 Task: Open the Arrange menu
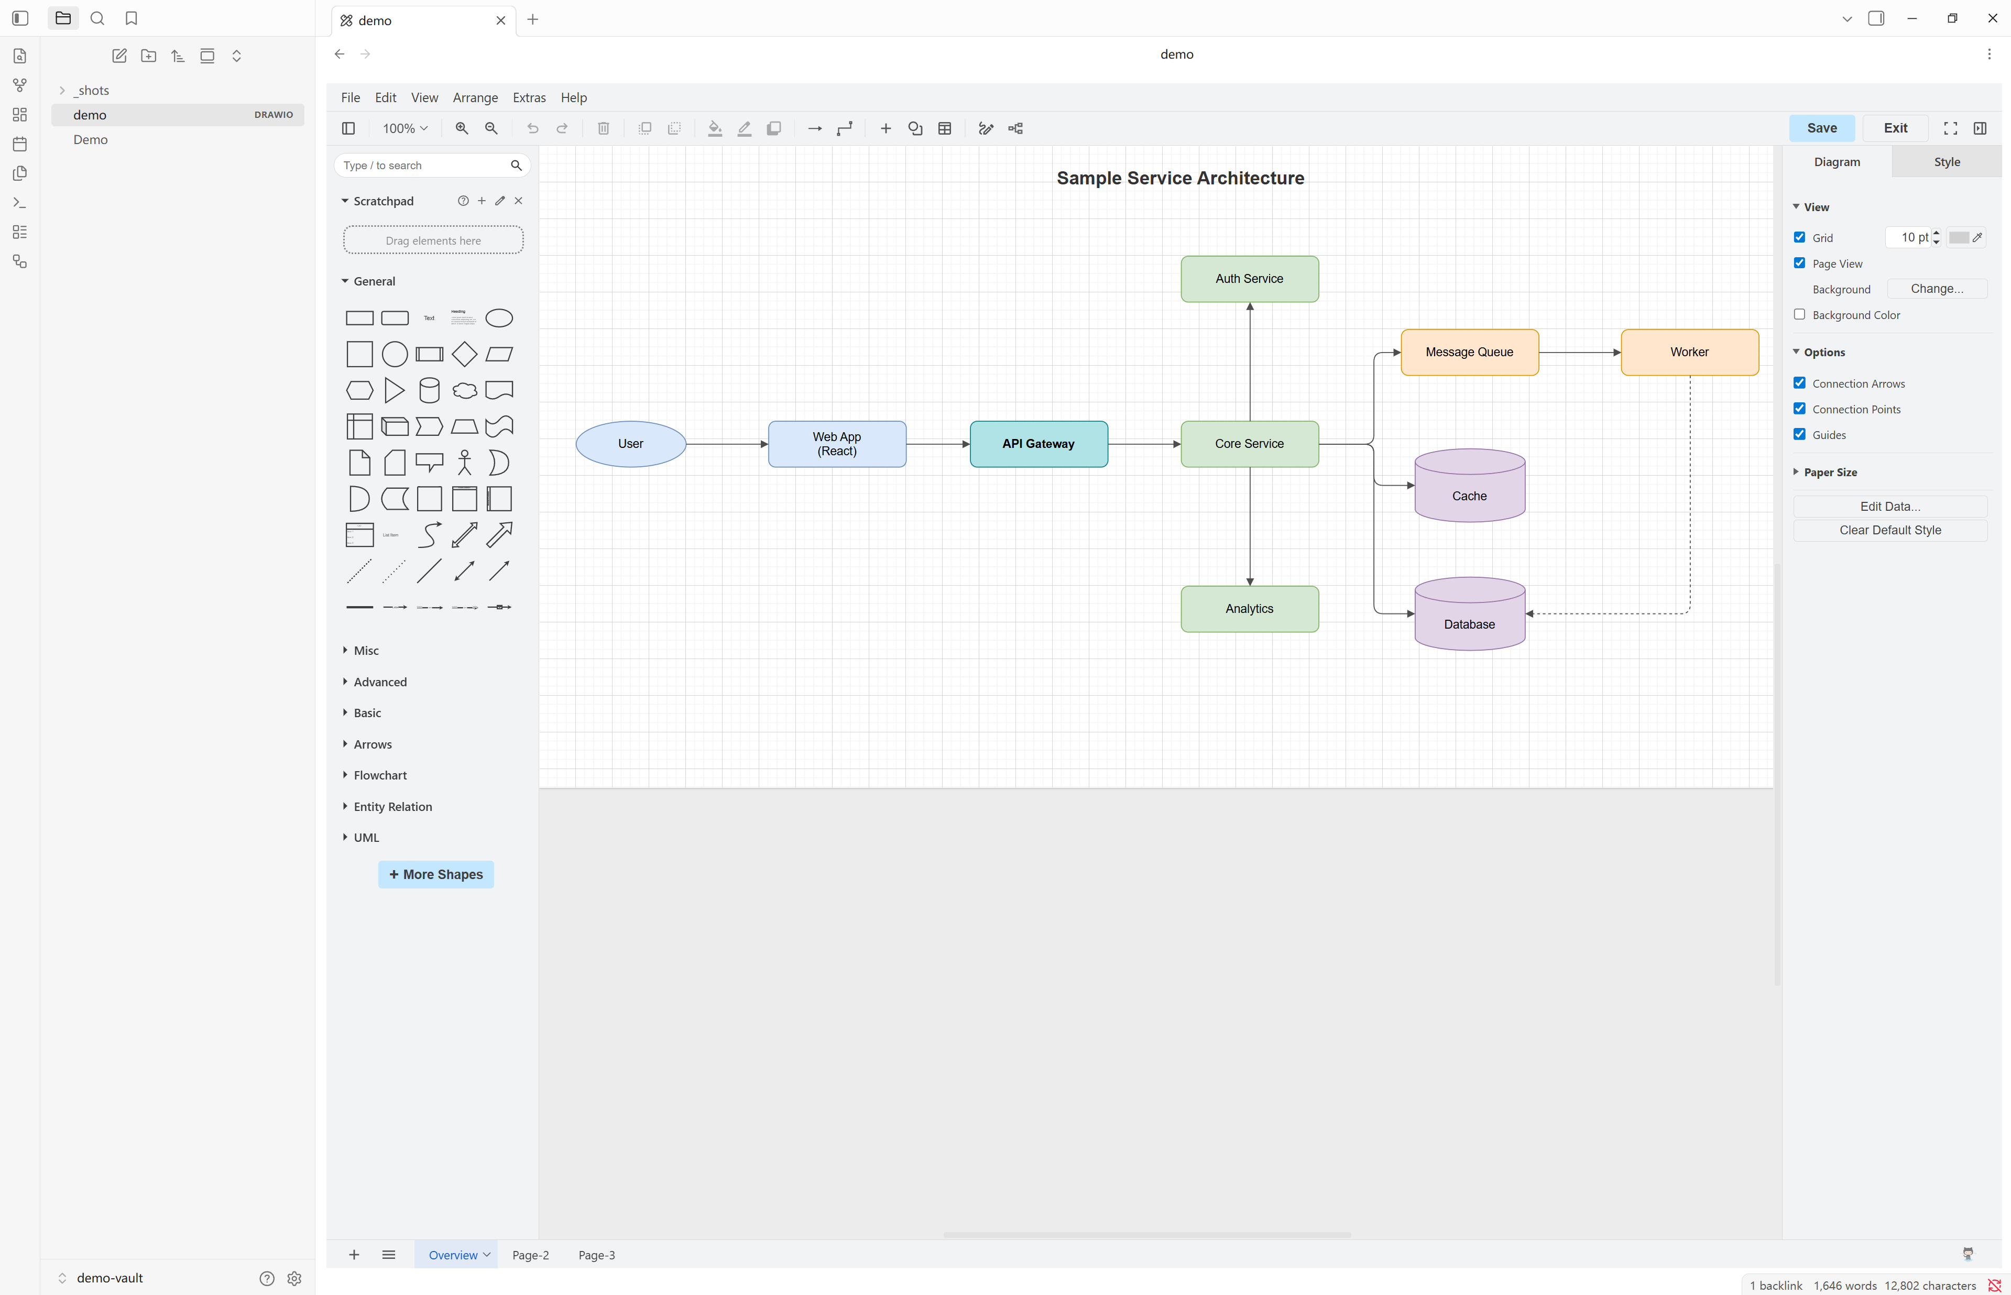(475, 97)
